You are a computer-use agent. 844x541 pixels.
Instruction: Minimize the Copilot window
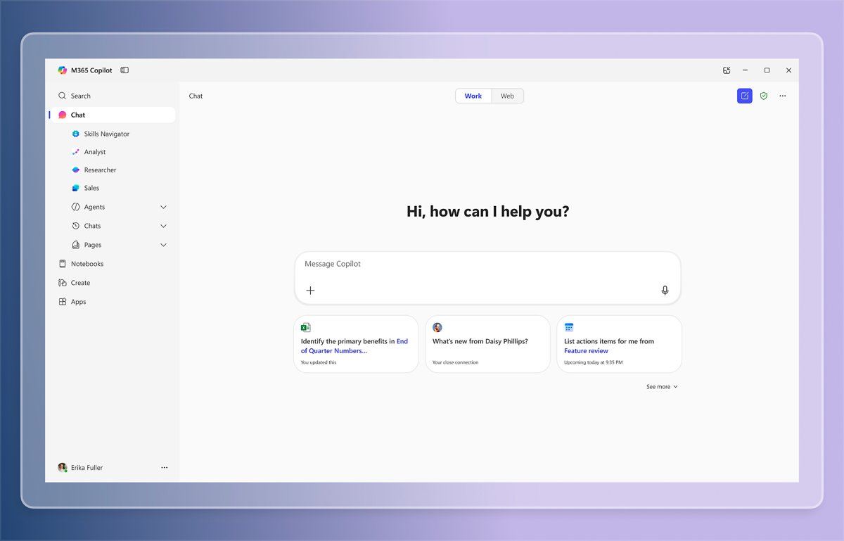click(x=746, y=70)
